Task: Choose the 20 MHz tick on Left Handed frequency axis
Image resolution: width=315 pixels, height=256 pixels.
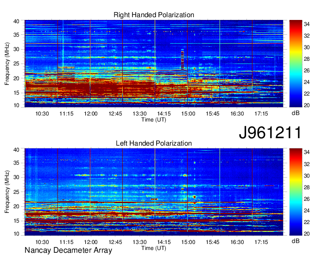Action: point(16,206)
